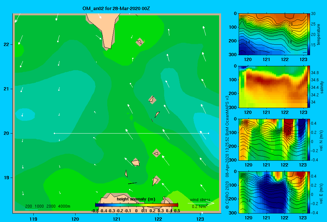Click the western endpoint of the transect line
This screenshot has width=327, height=222.
54,133
